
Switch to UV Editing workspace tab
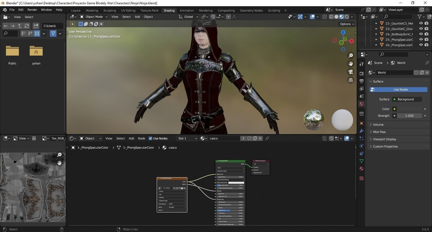[x=128, y=11]
